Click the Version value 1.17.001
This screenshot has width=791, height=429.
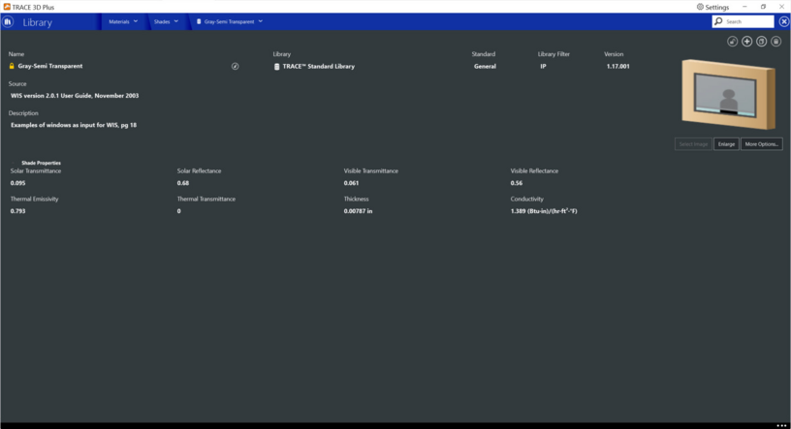click(618, 67)
